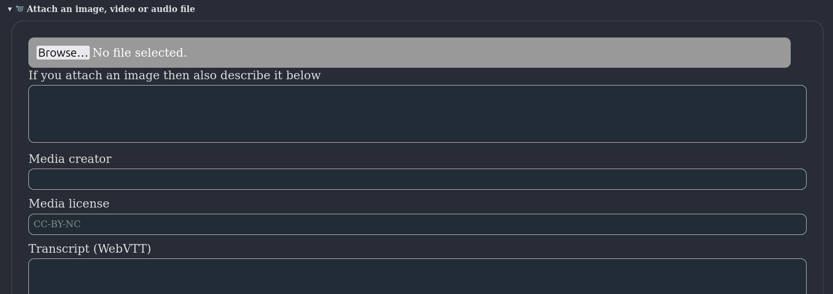Click the 'Attach an image, video or audio file' header
This screenshot has width=833, height=294.
110,9
